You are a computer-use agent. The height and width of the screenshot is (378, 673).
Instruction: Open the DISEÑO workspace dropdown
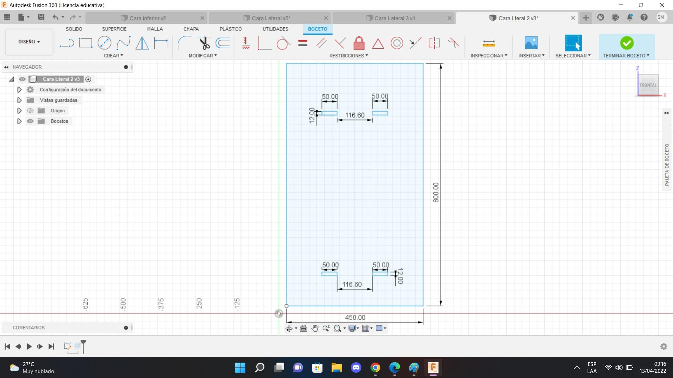click(x=29, y=42)
